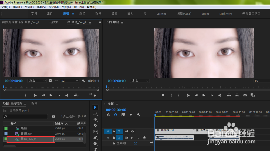The image size is (270, 151).
Task: Go to Out point in source monitor
Action: [x=66, y=95]
